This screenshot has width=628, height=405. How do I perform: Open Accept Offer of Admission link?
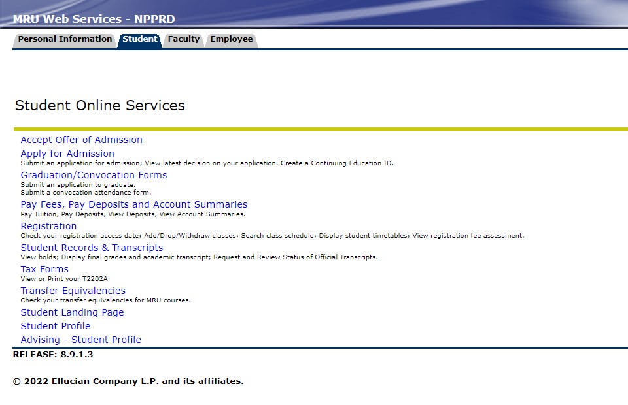point(81,140)
